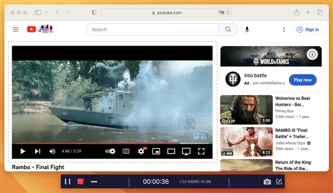The height and width of the screenshot is (193, 333).
Task: Play the Rambo video
Action: tap(23, 151)
